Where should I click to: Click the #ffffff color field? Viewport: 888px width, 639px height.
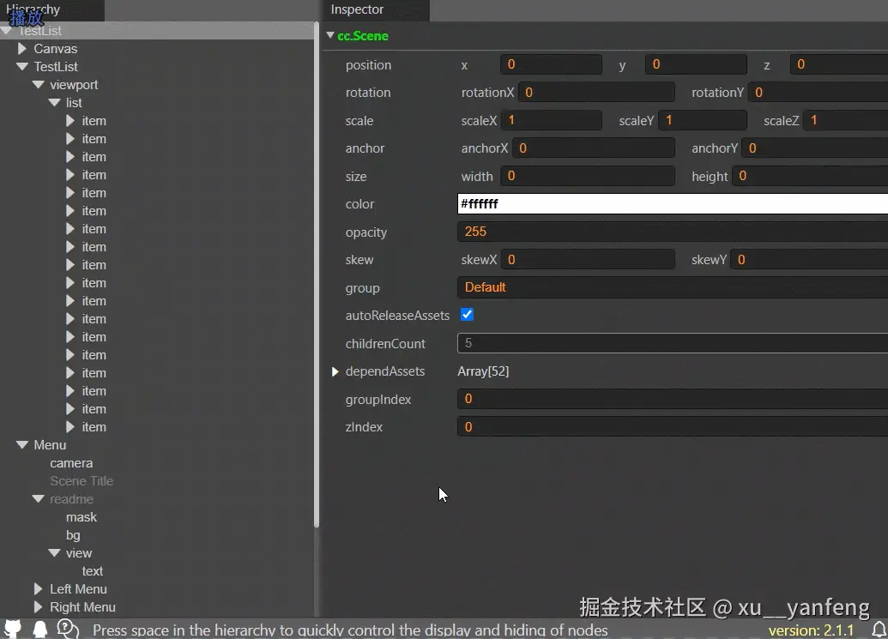[601, 203]
